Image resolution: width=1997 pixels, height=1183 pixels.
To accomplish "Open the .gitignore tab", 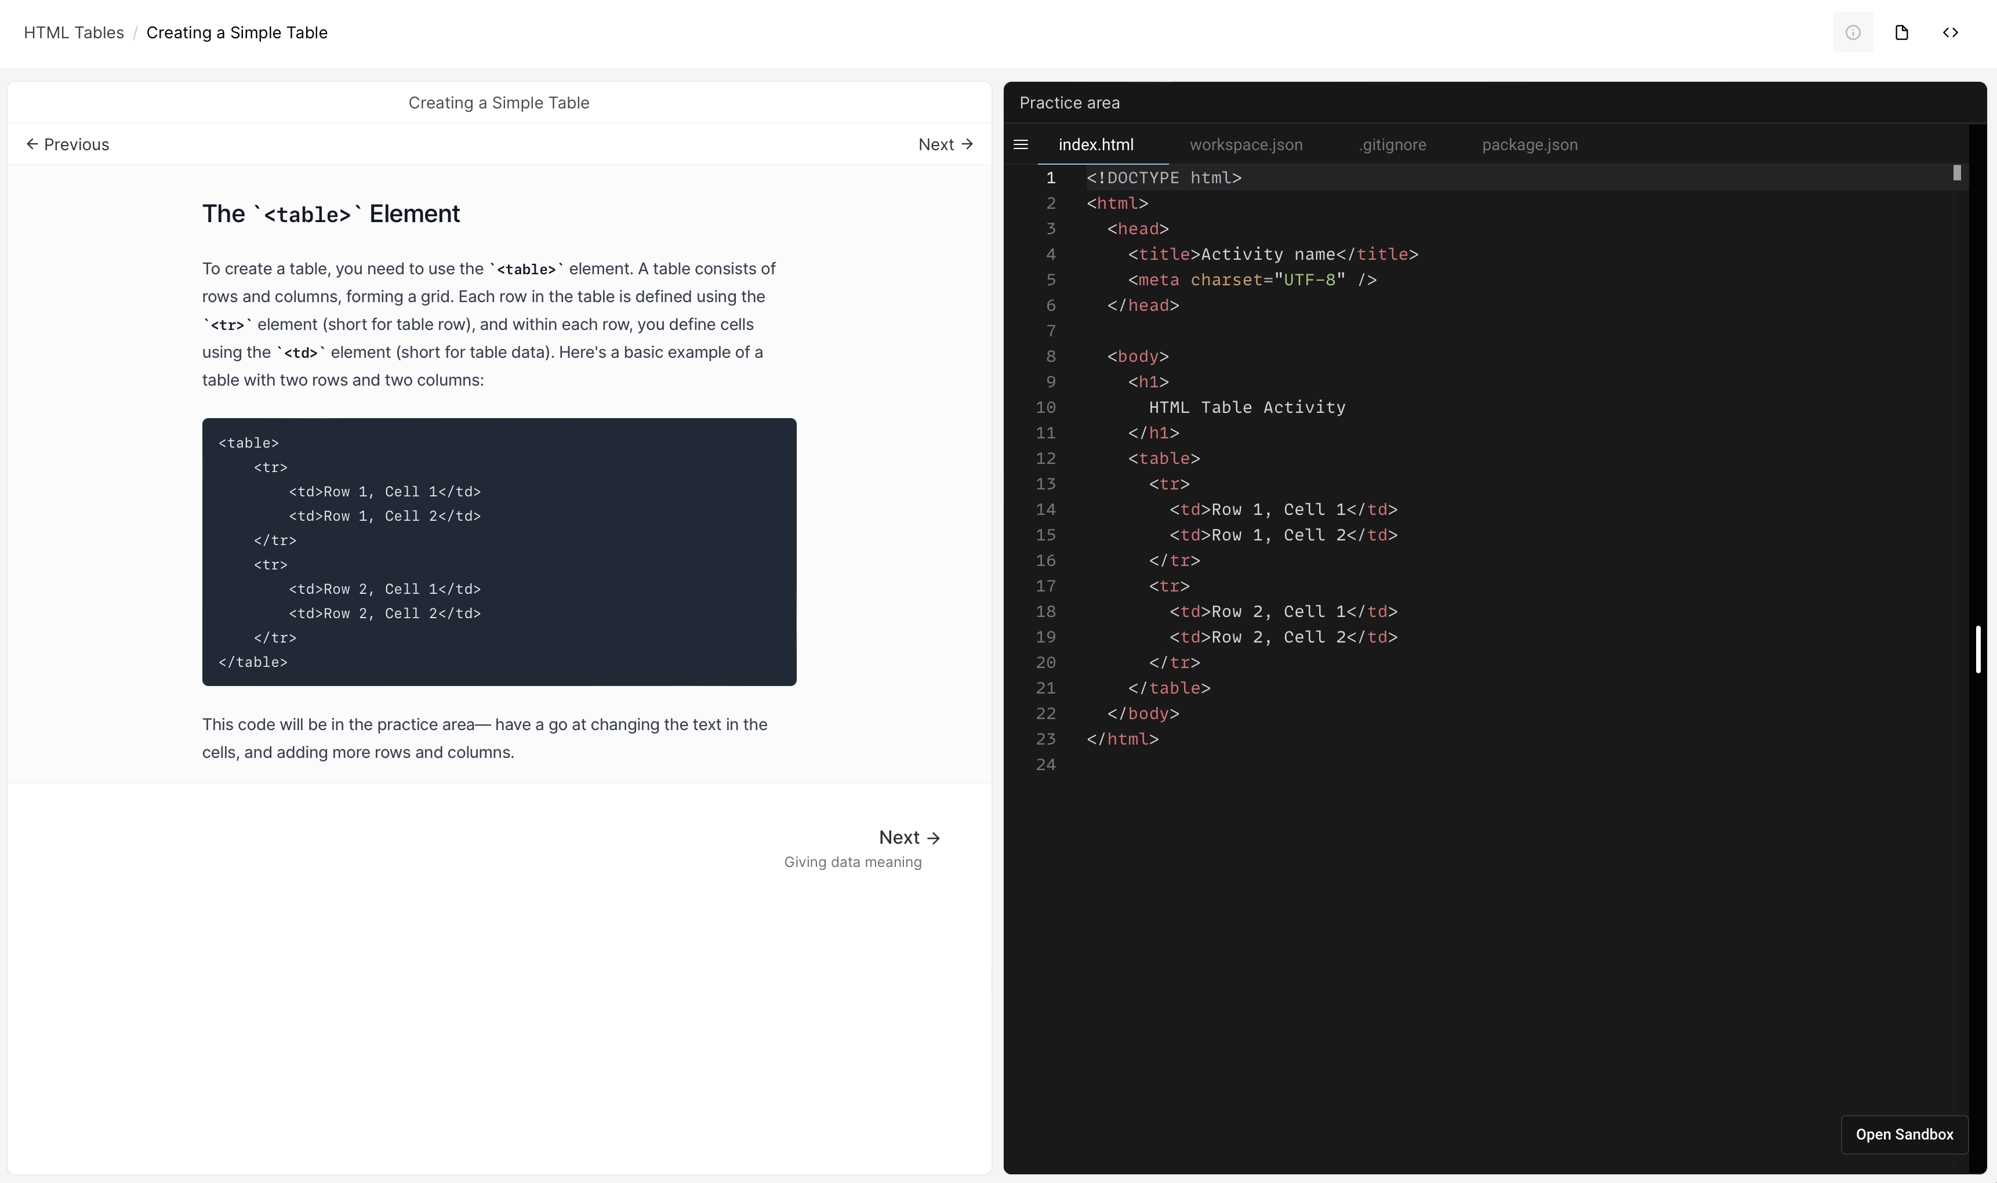I will (x=1392, y=144).
